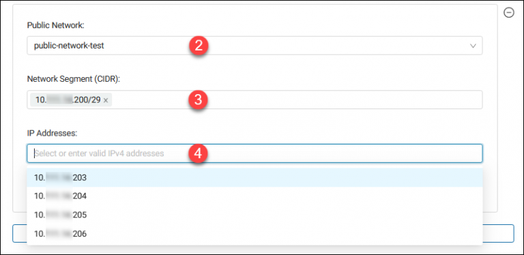Click the red step 2 marker
The image size is (524, 255).
click(x=199, y=46)
